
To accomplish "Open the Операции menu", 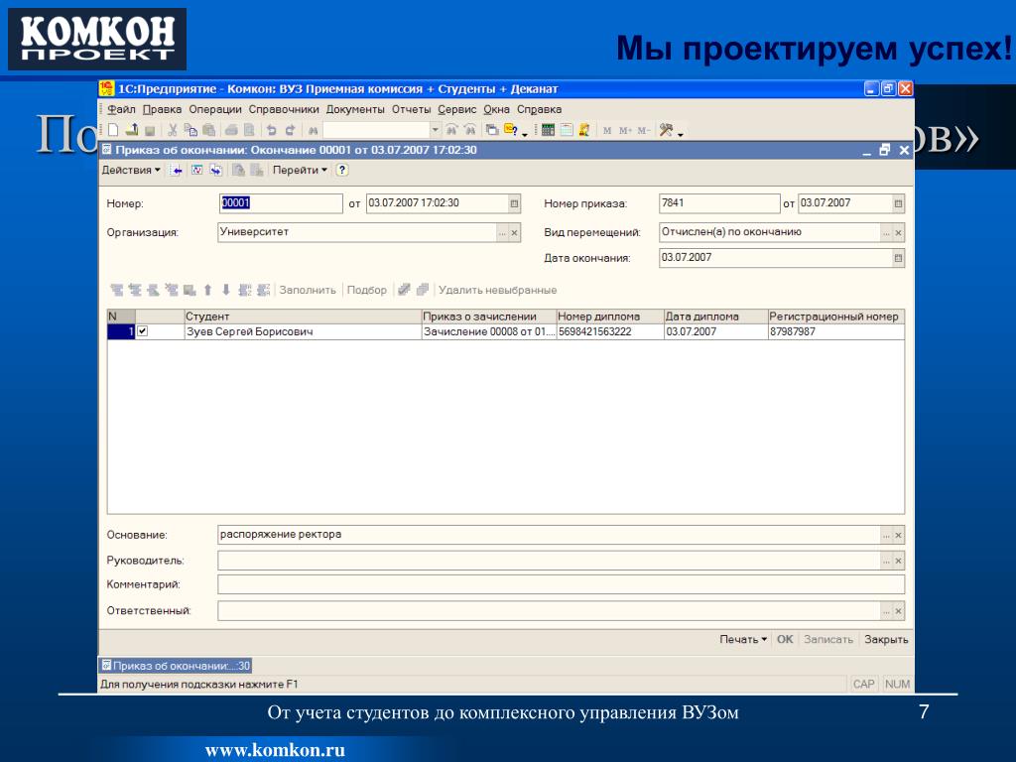I will (x=215, y=109).
